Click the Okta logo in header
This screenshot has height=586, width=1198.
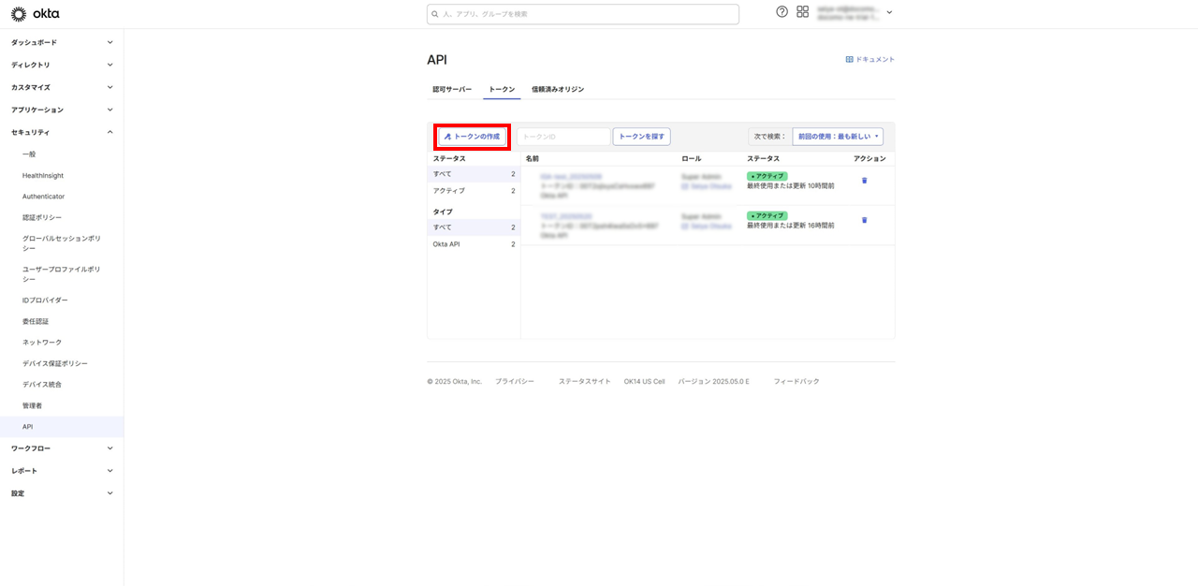35,13
